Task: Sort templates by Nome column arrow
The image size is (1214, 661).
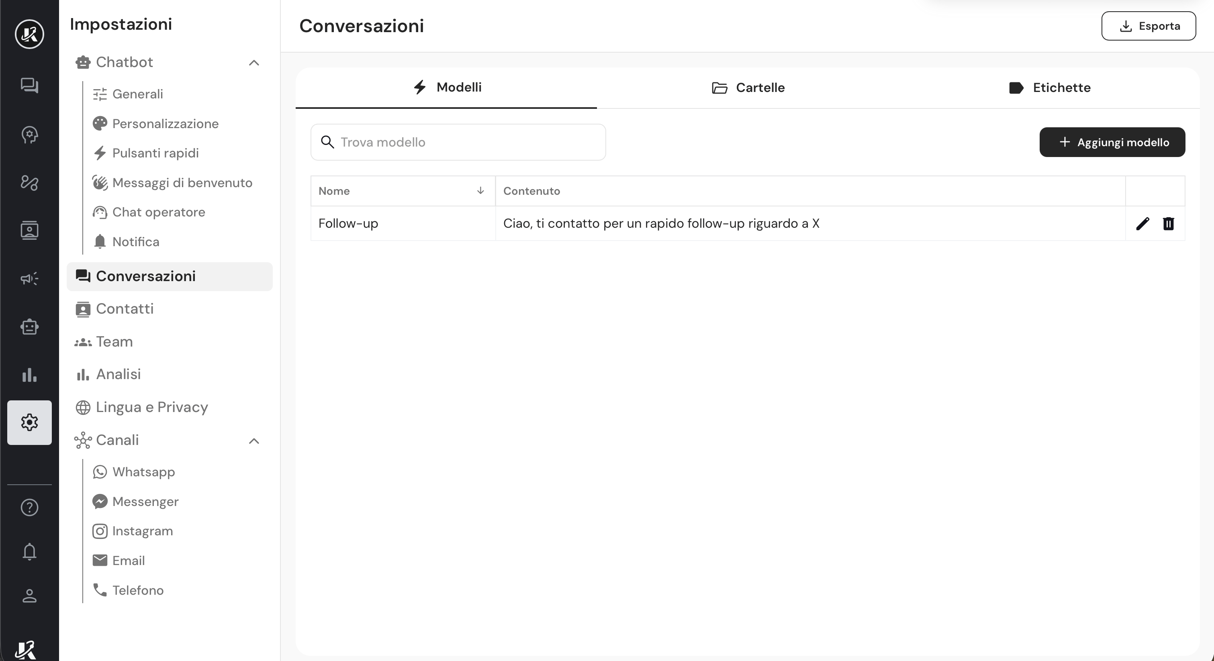Action: 480,191
